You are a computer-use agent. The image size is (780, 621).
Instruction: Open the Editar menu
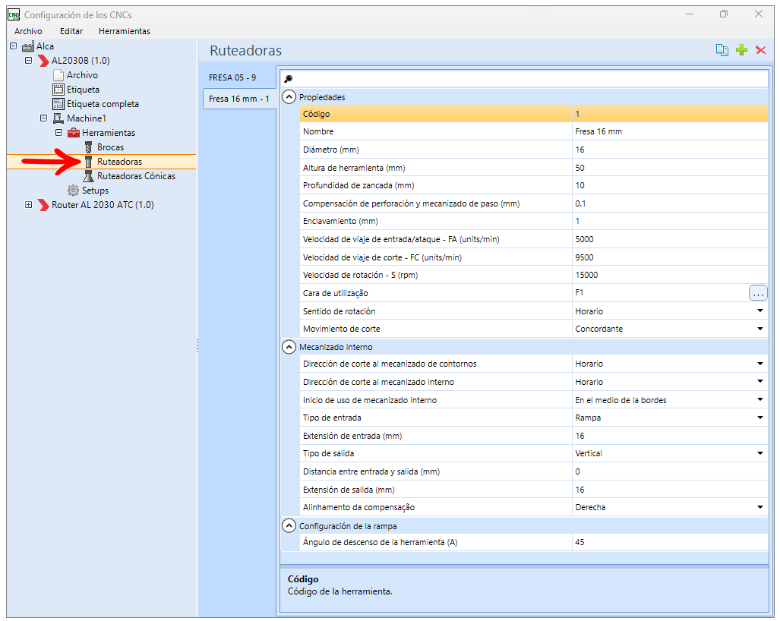coord(71,31)
